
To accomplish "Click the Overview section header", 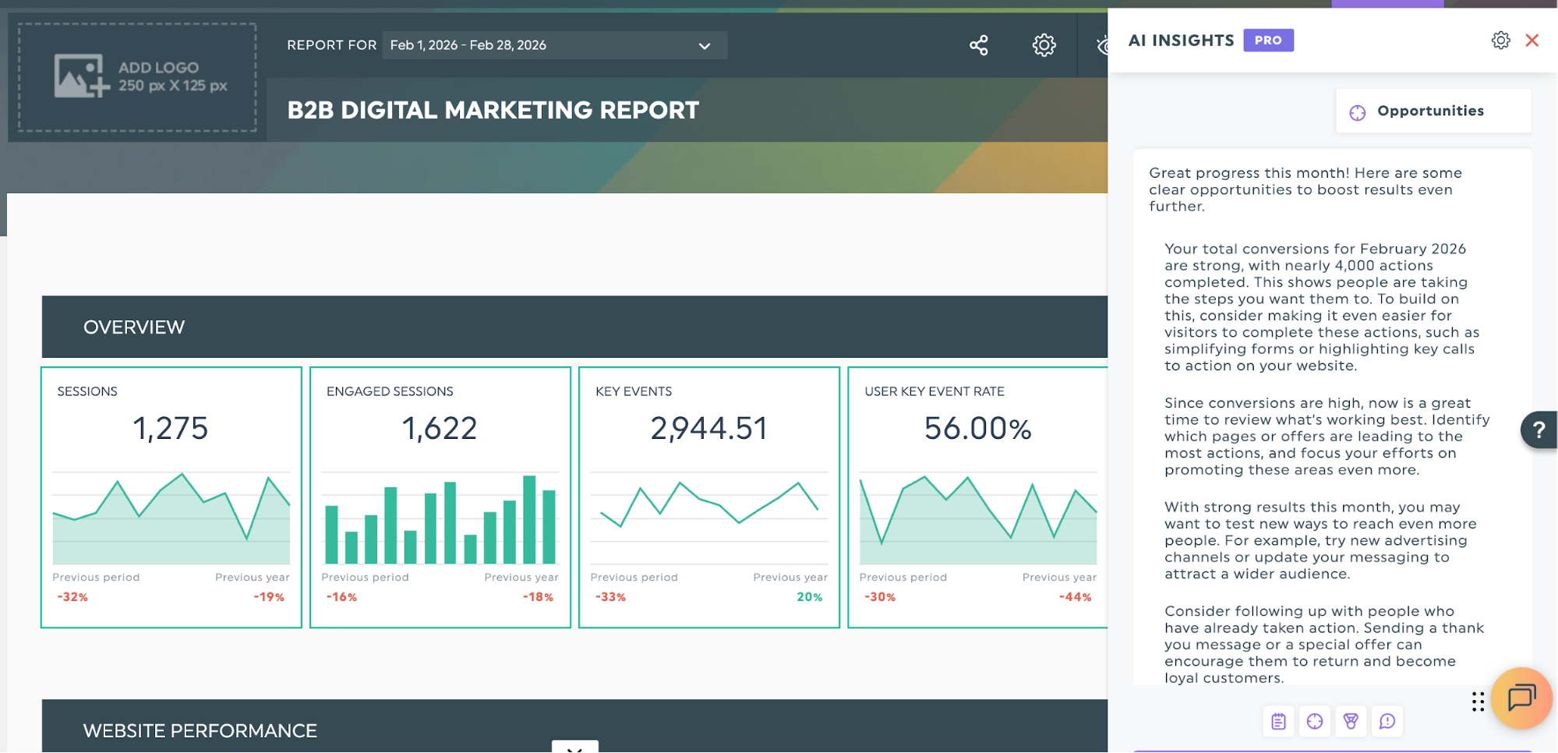I will (x=574, y=327).
